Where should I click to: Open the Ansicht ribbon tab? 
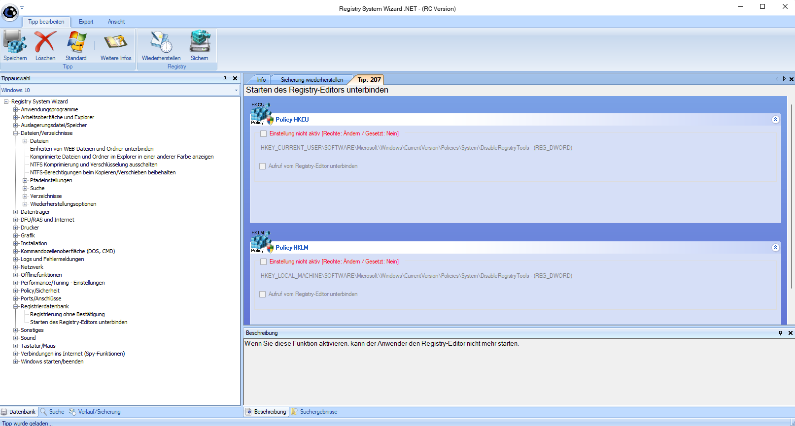[116, 22]
